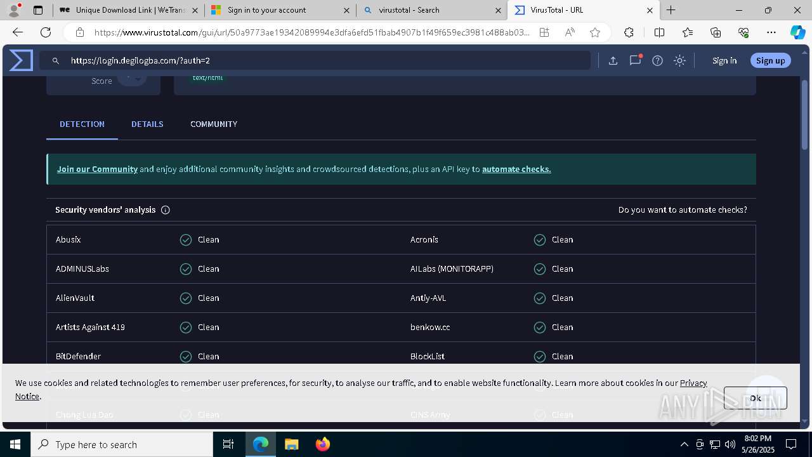The image size is (812, 457).
Task: Open Windows Start menu
Action: point(15,444)
